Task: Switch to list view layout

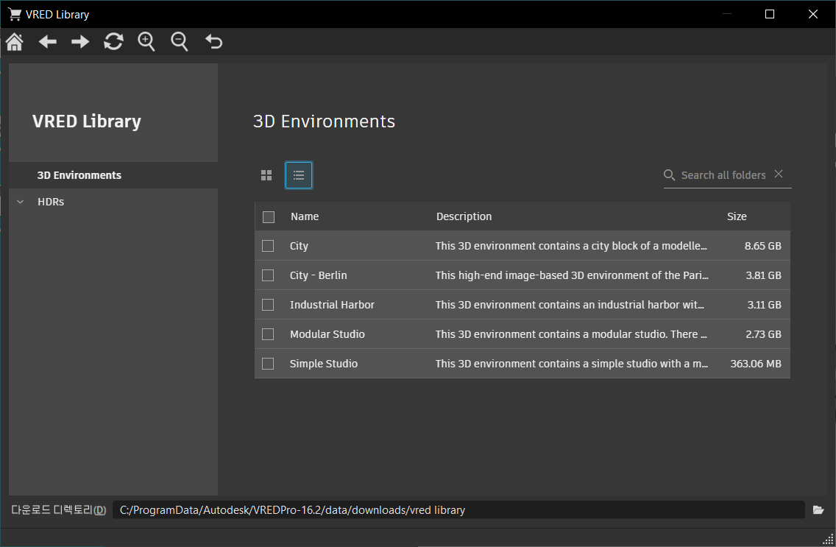Action: [299, 175]
